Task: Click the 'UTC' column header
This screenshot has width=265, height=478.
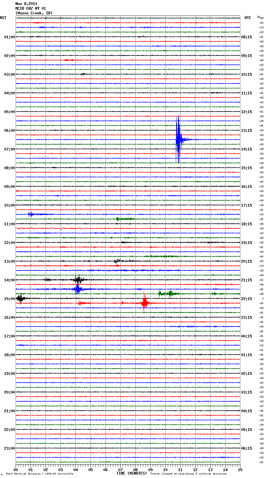Action: tap(248, 18)
